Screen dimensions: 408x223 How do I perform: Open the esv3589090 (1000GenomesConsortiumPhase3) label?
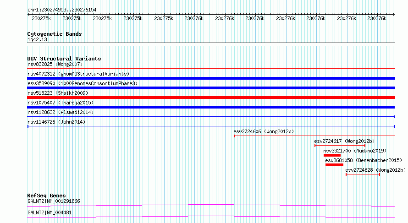83,83
